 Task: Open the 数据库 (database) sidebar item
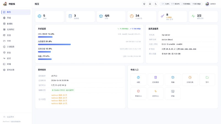[x=16, y=24]
